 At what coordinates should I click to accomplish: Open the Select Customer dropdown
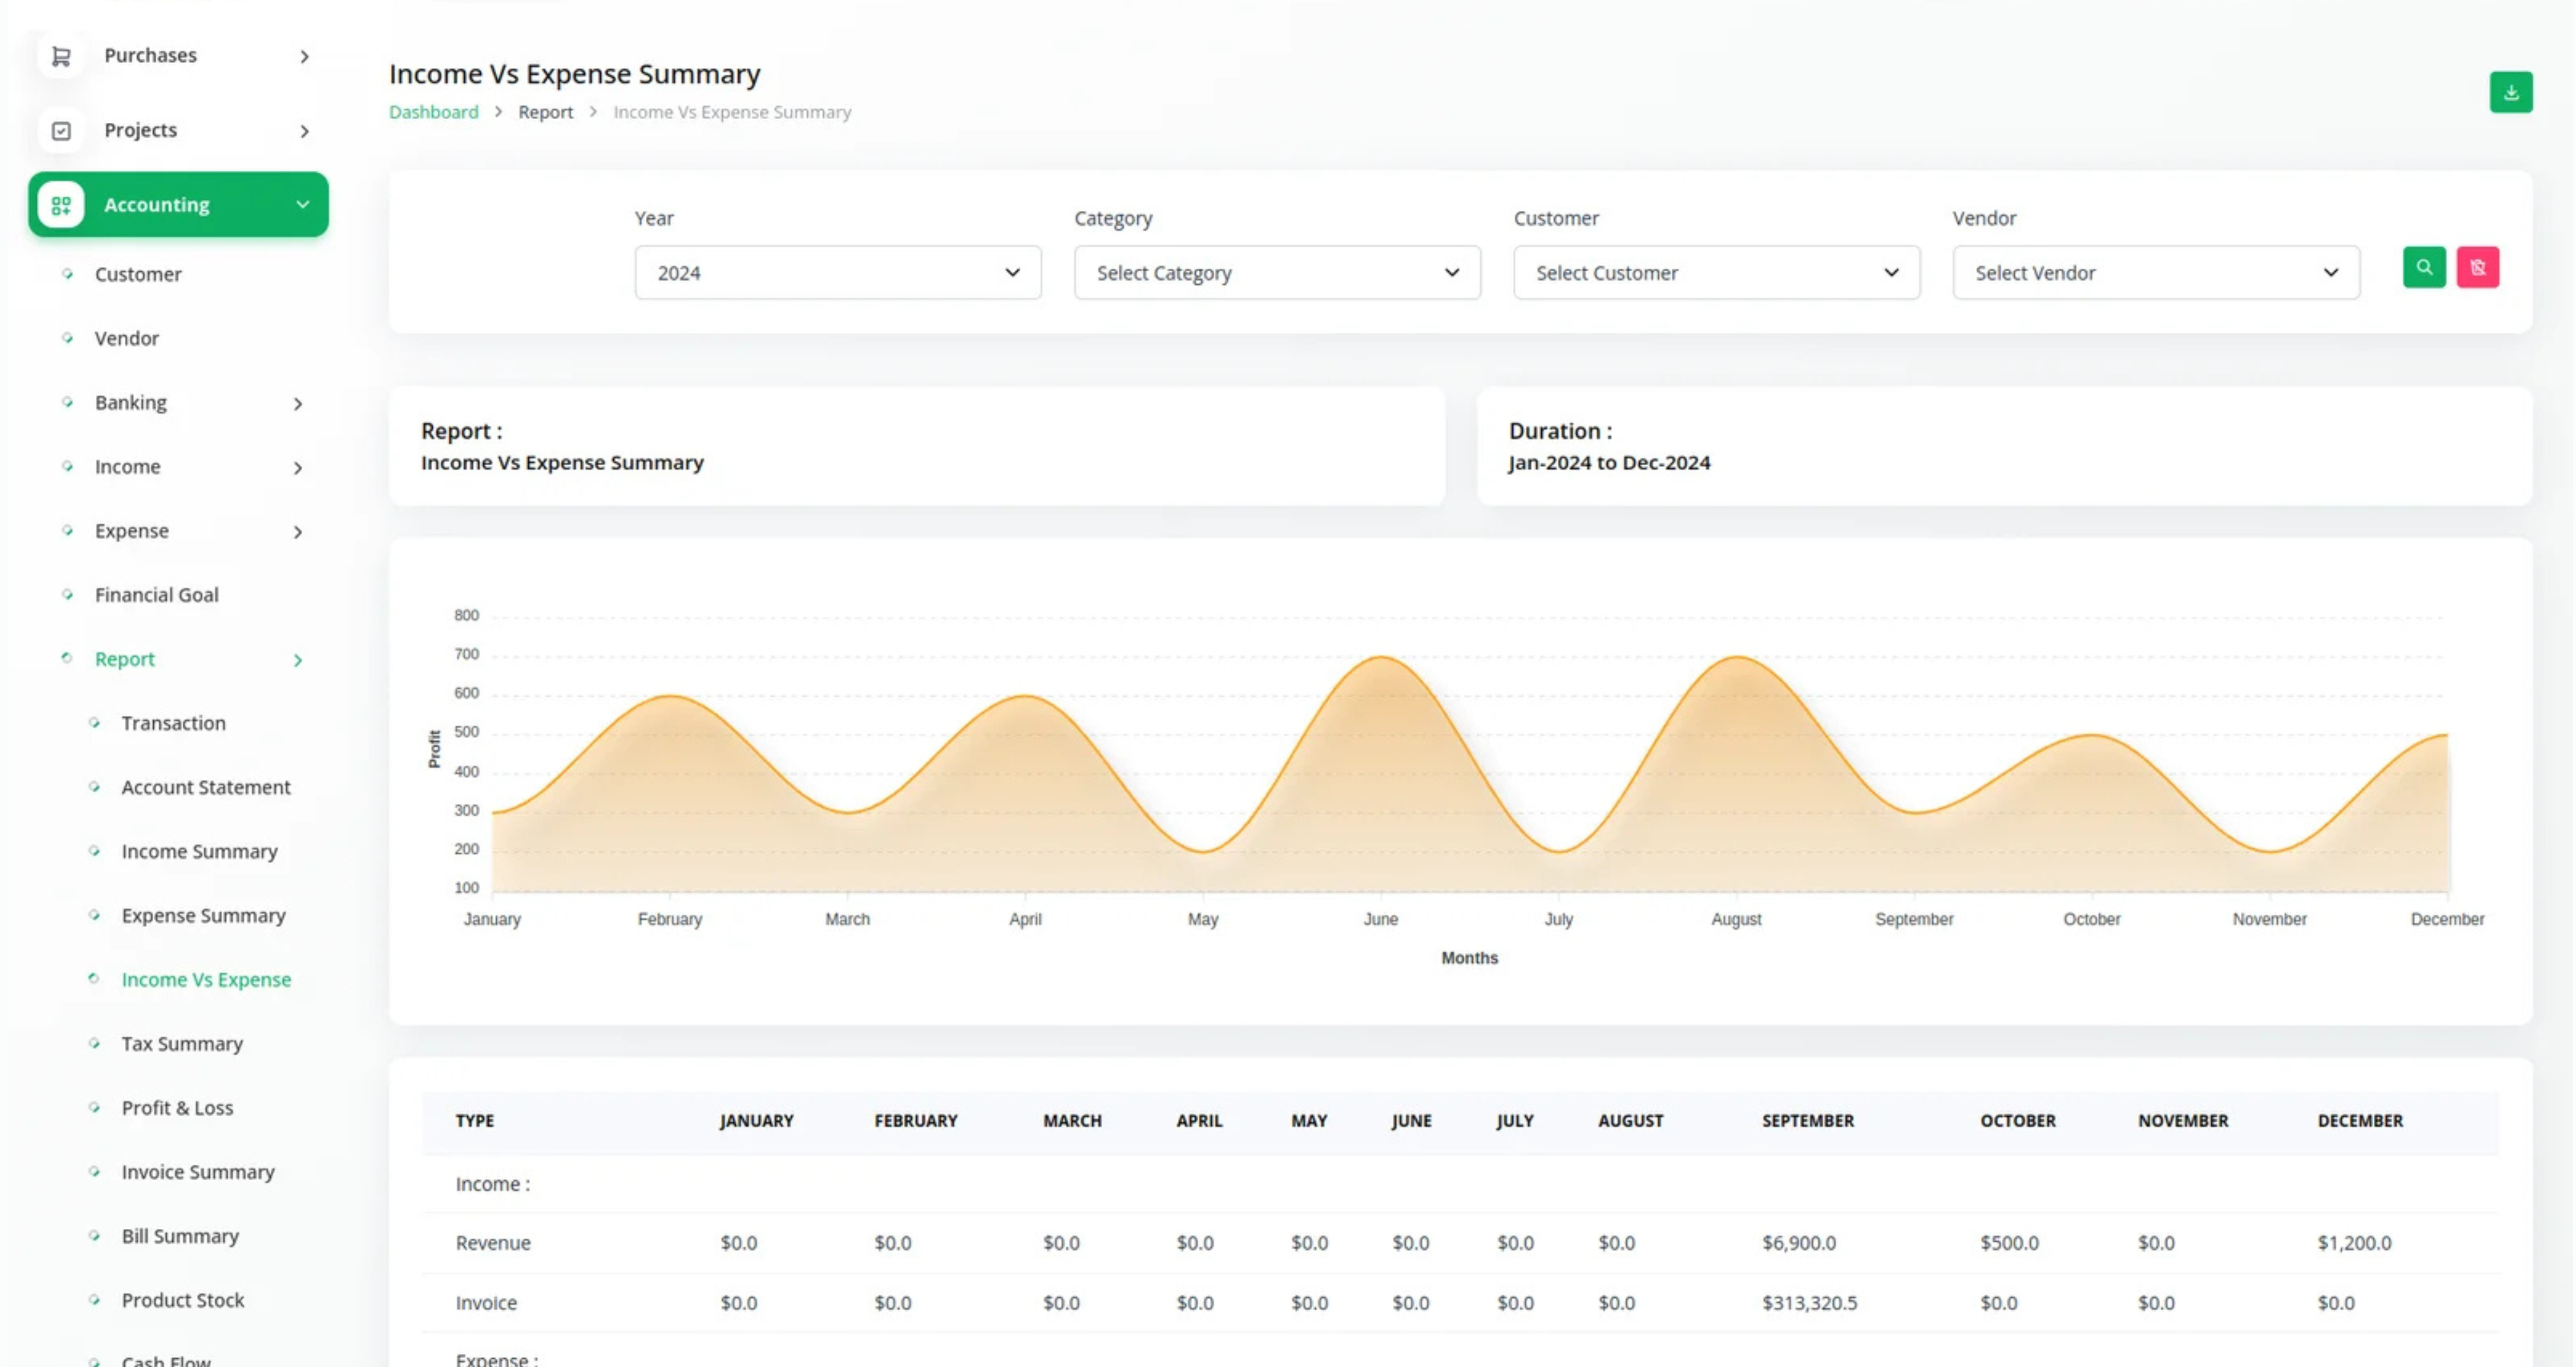pyautogui.click(x=1716, y=273)
